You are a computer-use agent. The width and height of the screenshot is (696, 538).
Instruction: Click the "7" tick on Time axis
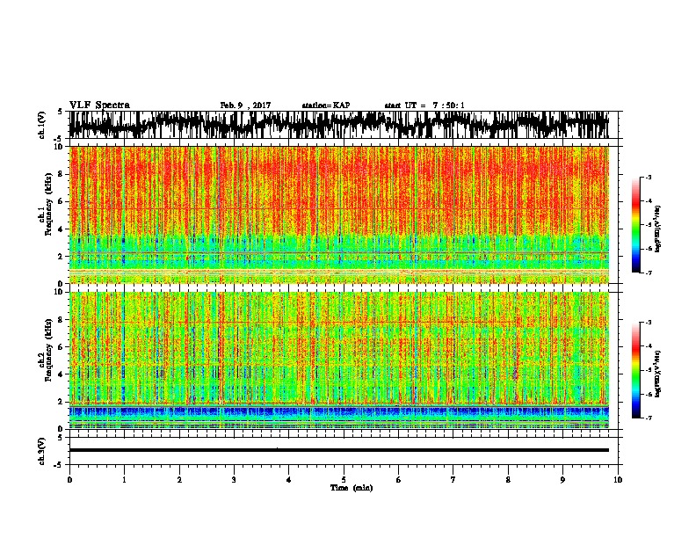pyautogui.click(x=453, y=480)
